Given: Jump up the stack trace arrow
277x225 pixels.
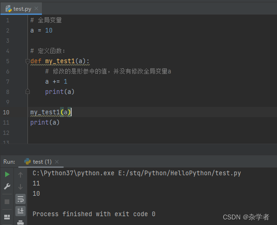Looking at the screenshot, I should coord(20,175).
